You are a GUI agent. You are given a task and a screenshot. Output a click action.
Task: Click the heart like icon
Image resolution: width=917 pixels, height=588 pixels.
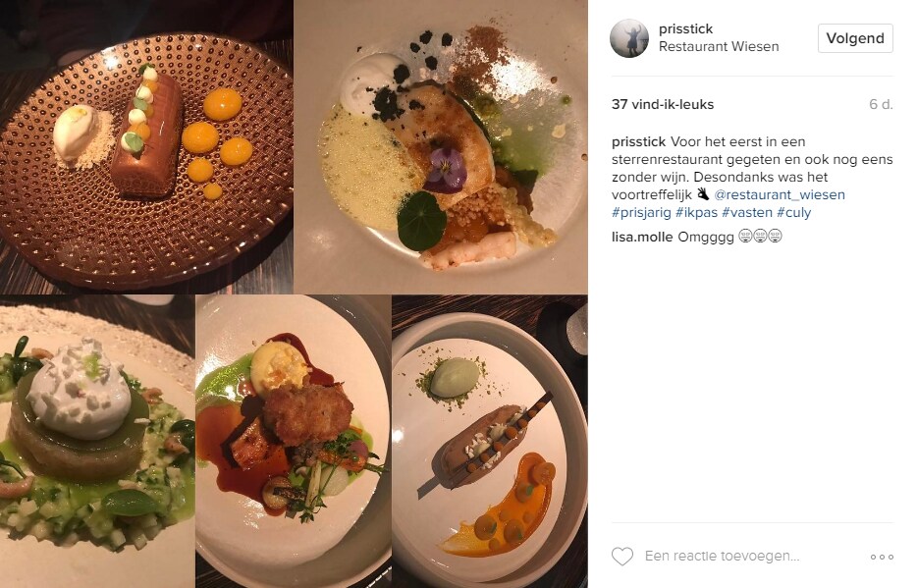pos(622,556)
